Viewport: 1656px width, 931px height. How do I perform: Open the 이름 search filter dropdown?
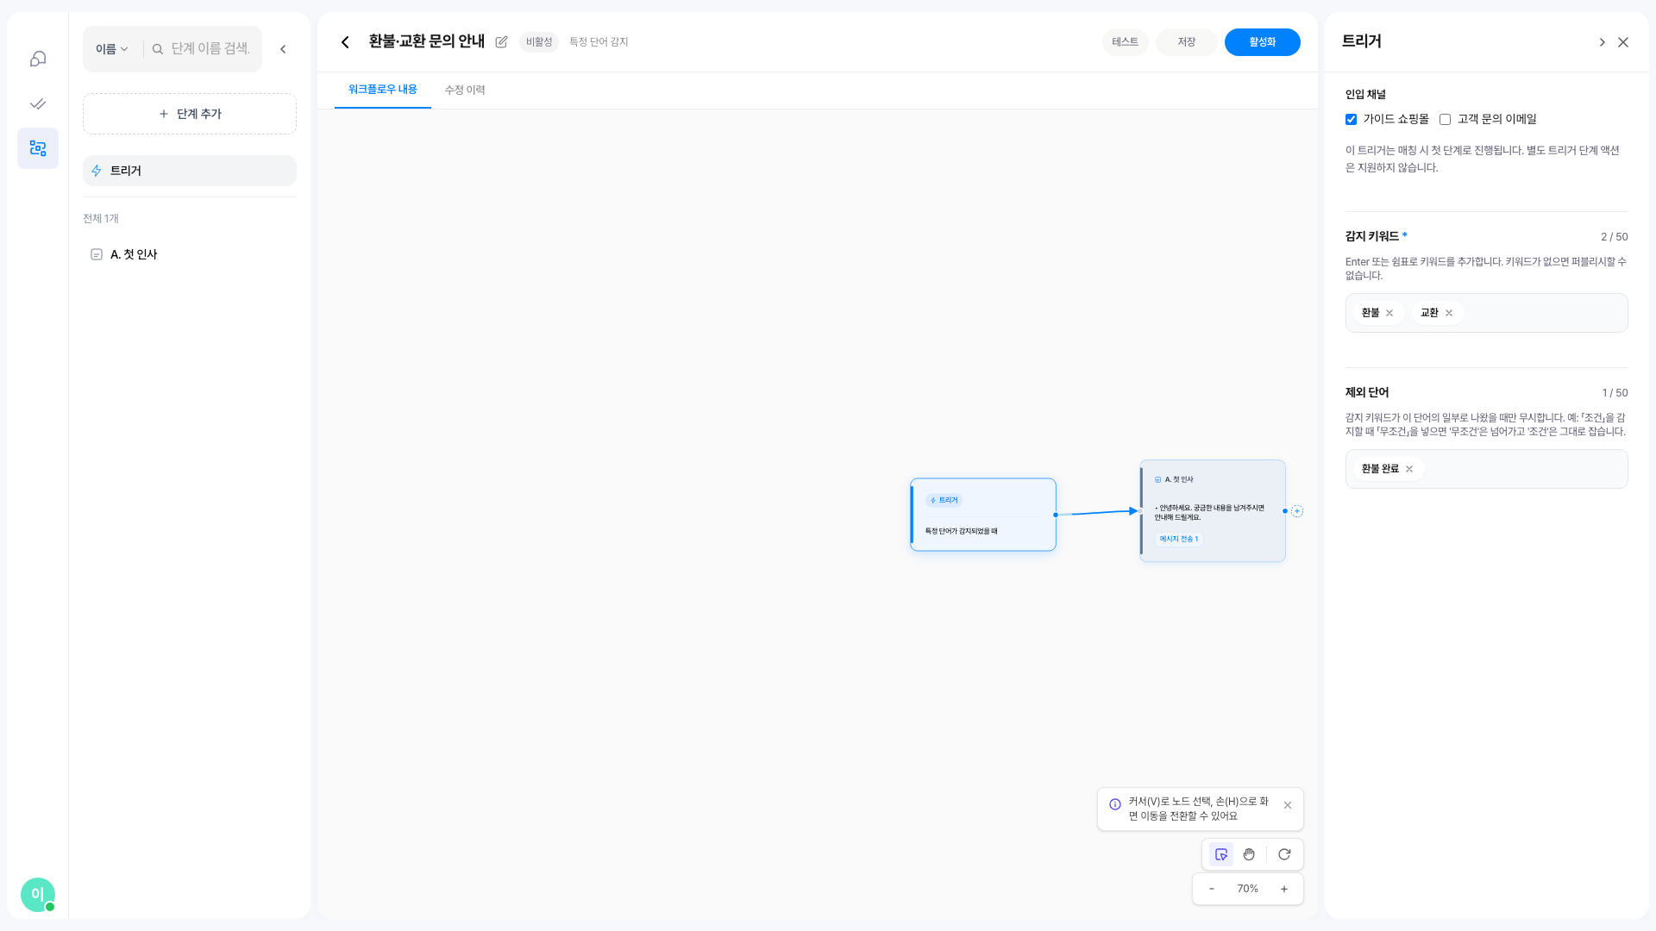[112, 49]
